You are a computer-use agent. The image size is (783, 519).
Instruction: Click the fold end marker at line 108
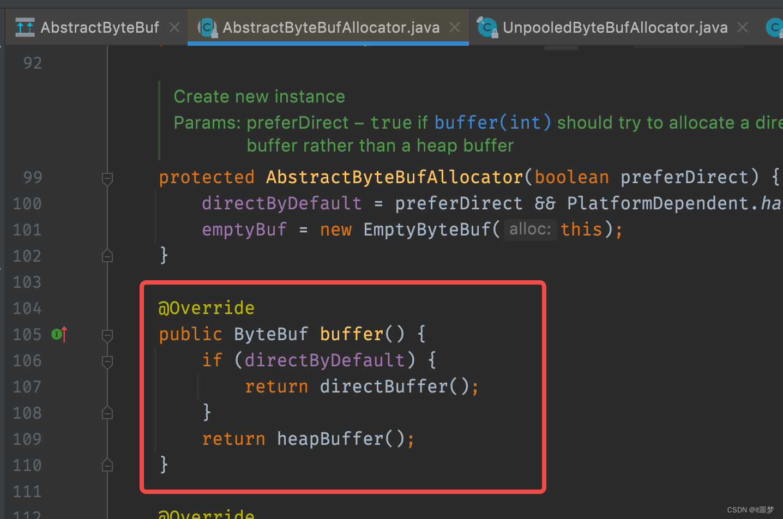(x=107, y=413)
